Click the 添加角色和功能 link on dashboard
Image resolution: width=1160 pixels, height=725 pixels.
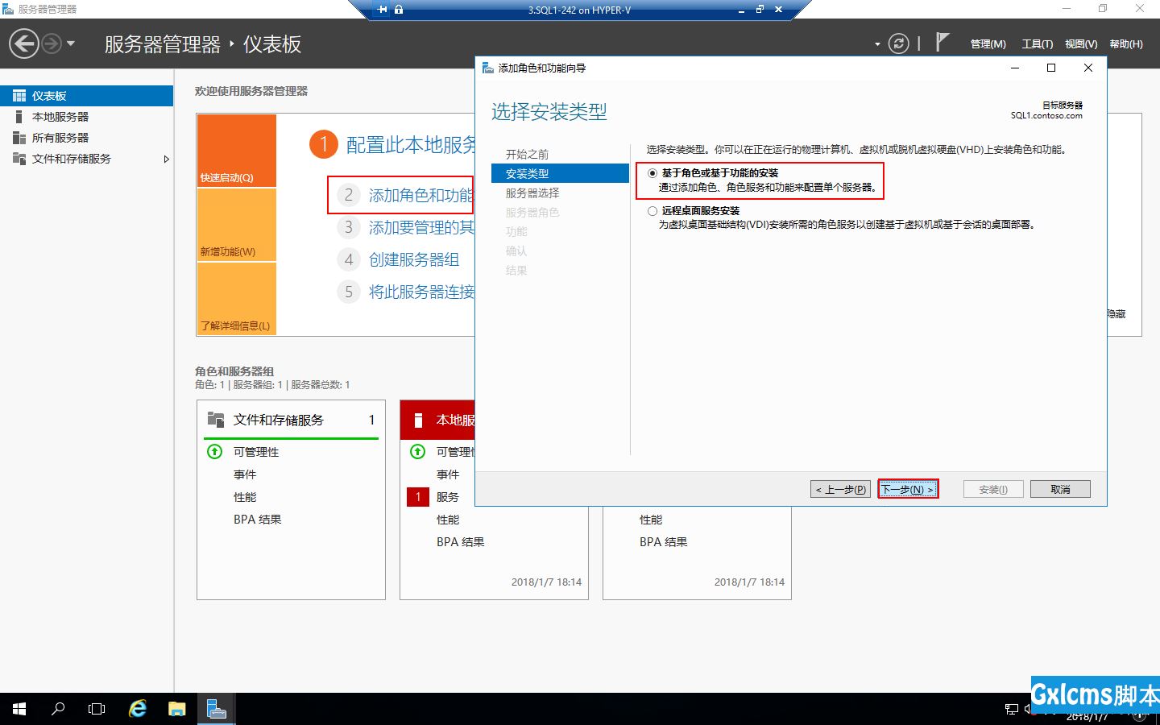pos(420,195)
